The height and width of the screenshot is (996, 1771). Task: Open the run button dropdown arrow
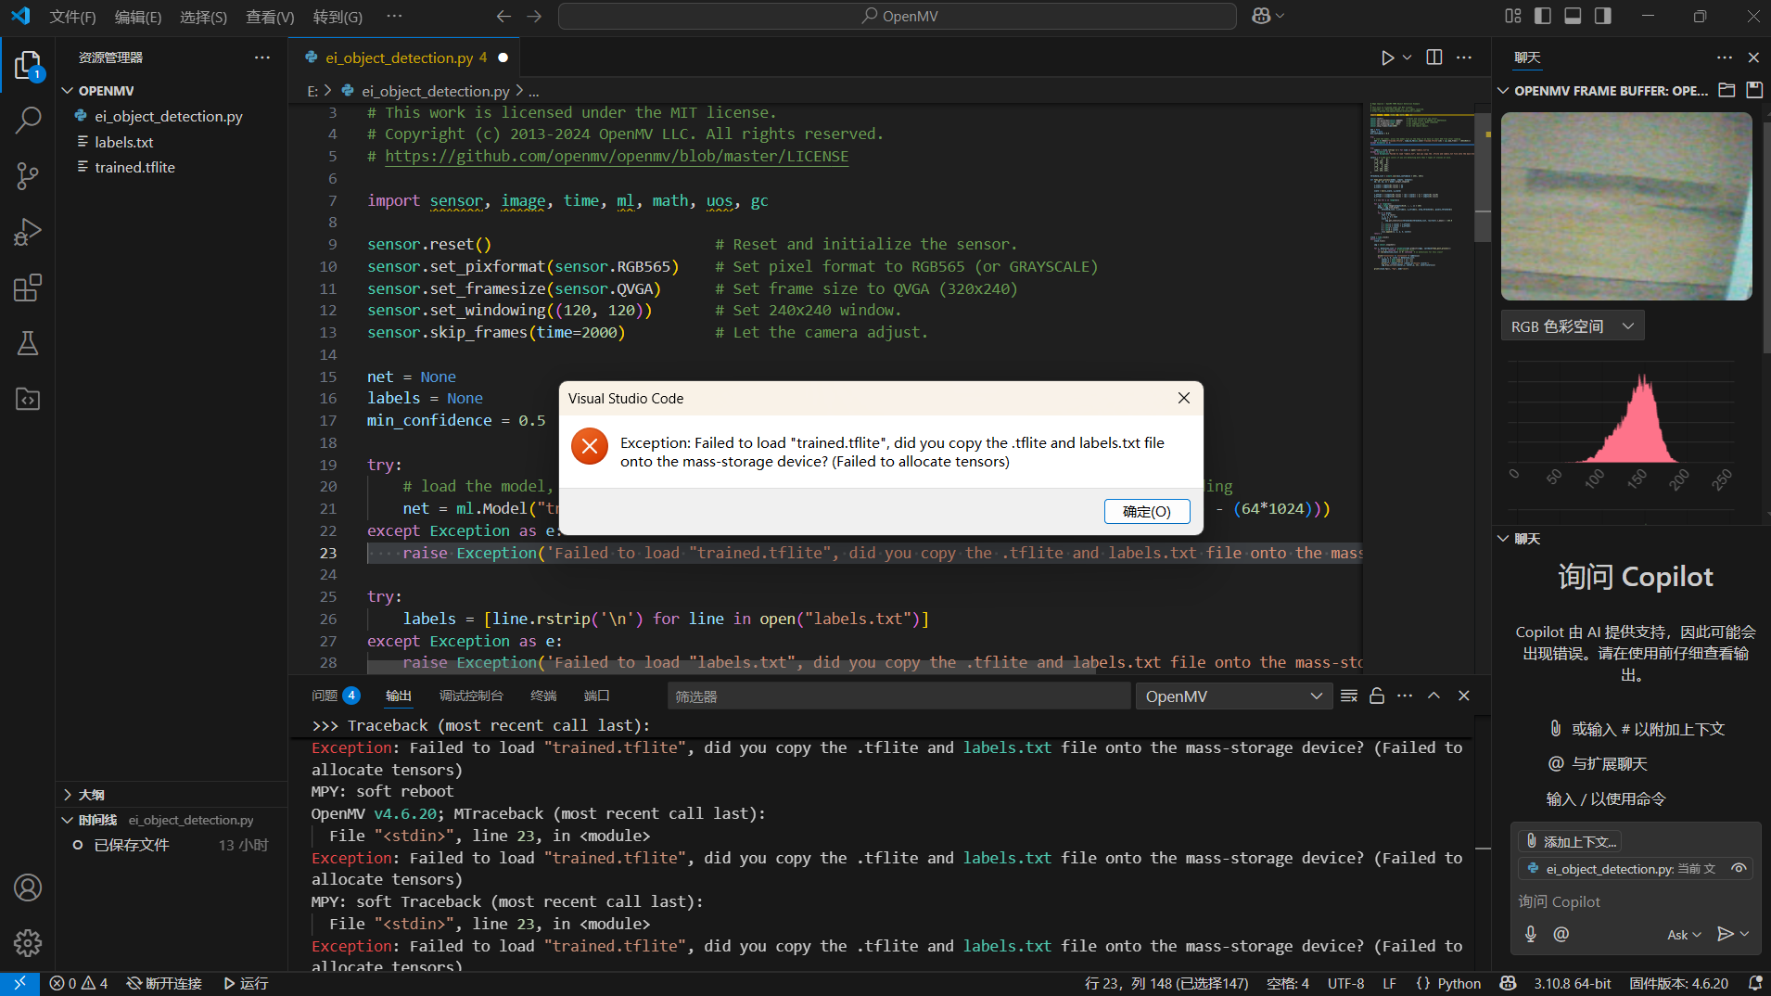pos(1408,57)
